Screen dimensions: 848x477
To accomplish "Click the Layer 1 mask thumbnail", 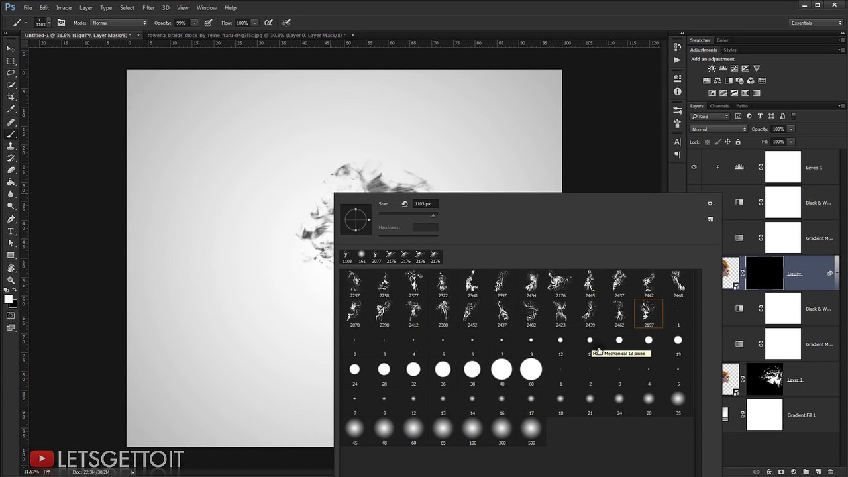I will (765, 380).
